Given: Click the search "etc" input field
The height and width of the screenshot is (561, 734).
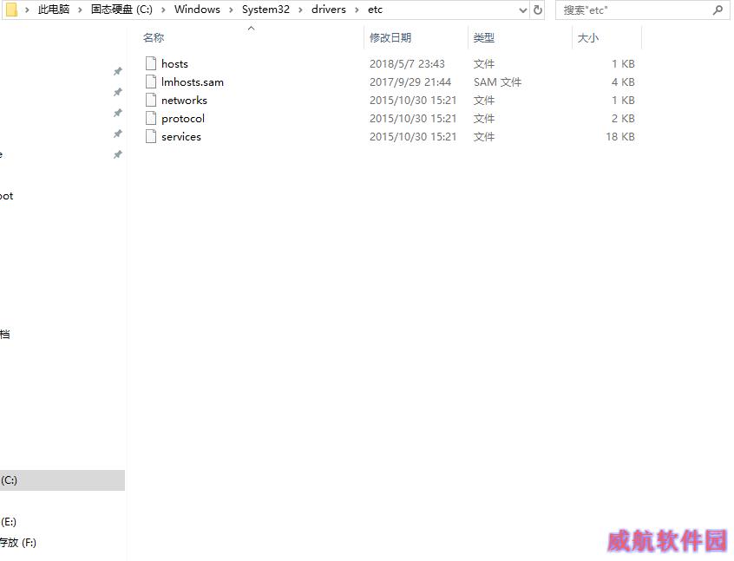Looking at the screenshot, I should tap(633, 10).
